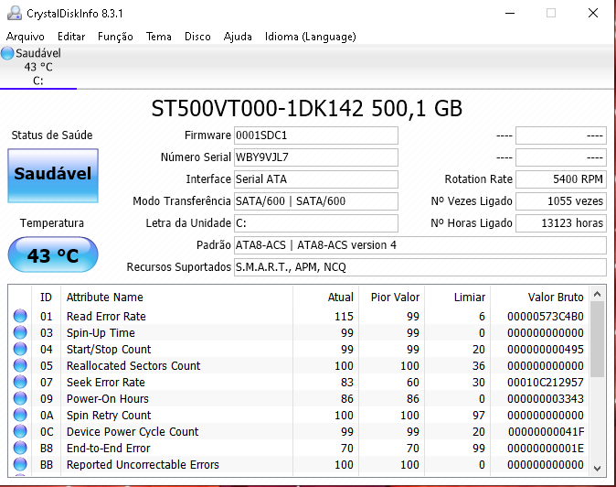The image size is (616, 487).
Task: Click the Rotation Rate value 5400 RPM
Action: point(561,179)
